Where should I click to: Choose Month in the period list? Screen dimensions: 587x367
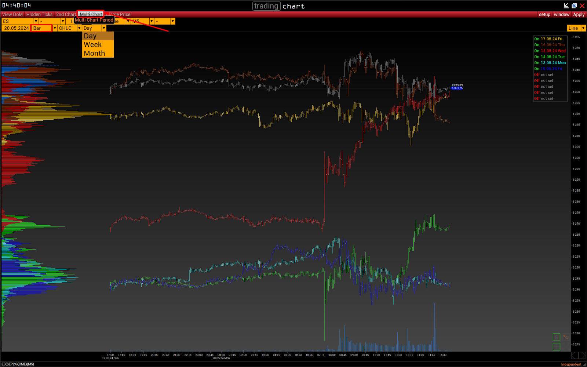94,54
